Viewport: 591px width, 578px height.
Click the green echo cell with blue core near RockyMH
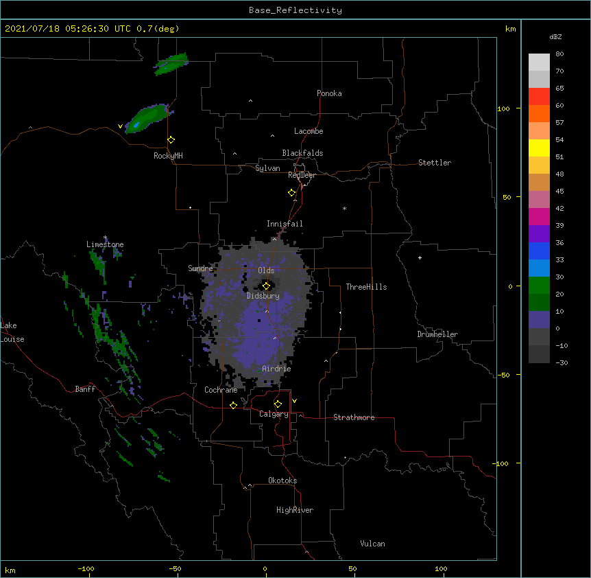pos(148,119)
